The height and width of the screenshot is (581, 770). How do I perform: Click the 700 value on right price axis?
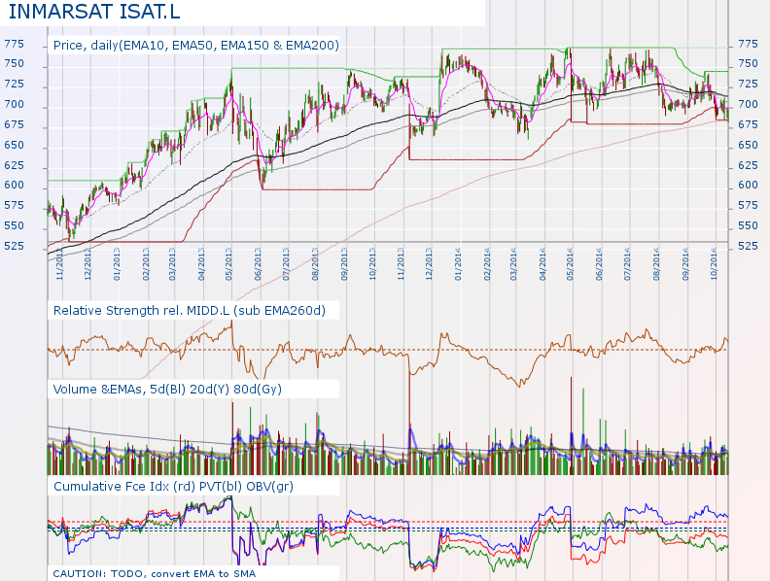point(749,105)
